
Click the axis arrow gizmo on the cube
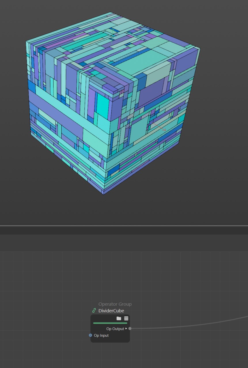pyautogui.click(x=159, y=127)
